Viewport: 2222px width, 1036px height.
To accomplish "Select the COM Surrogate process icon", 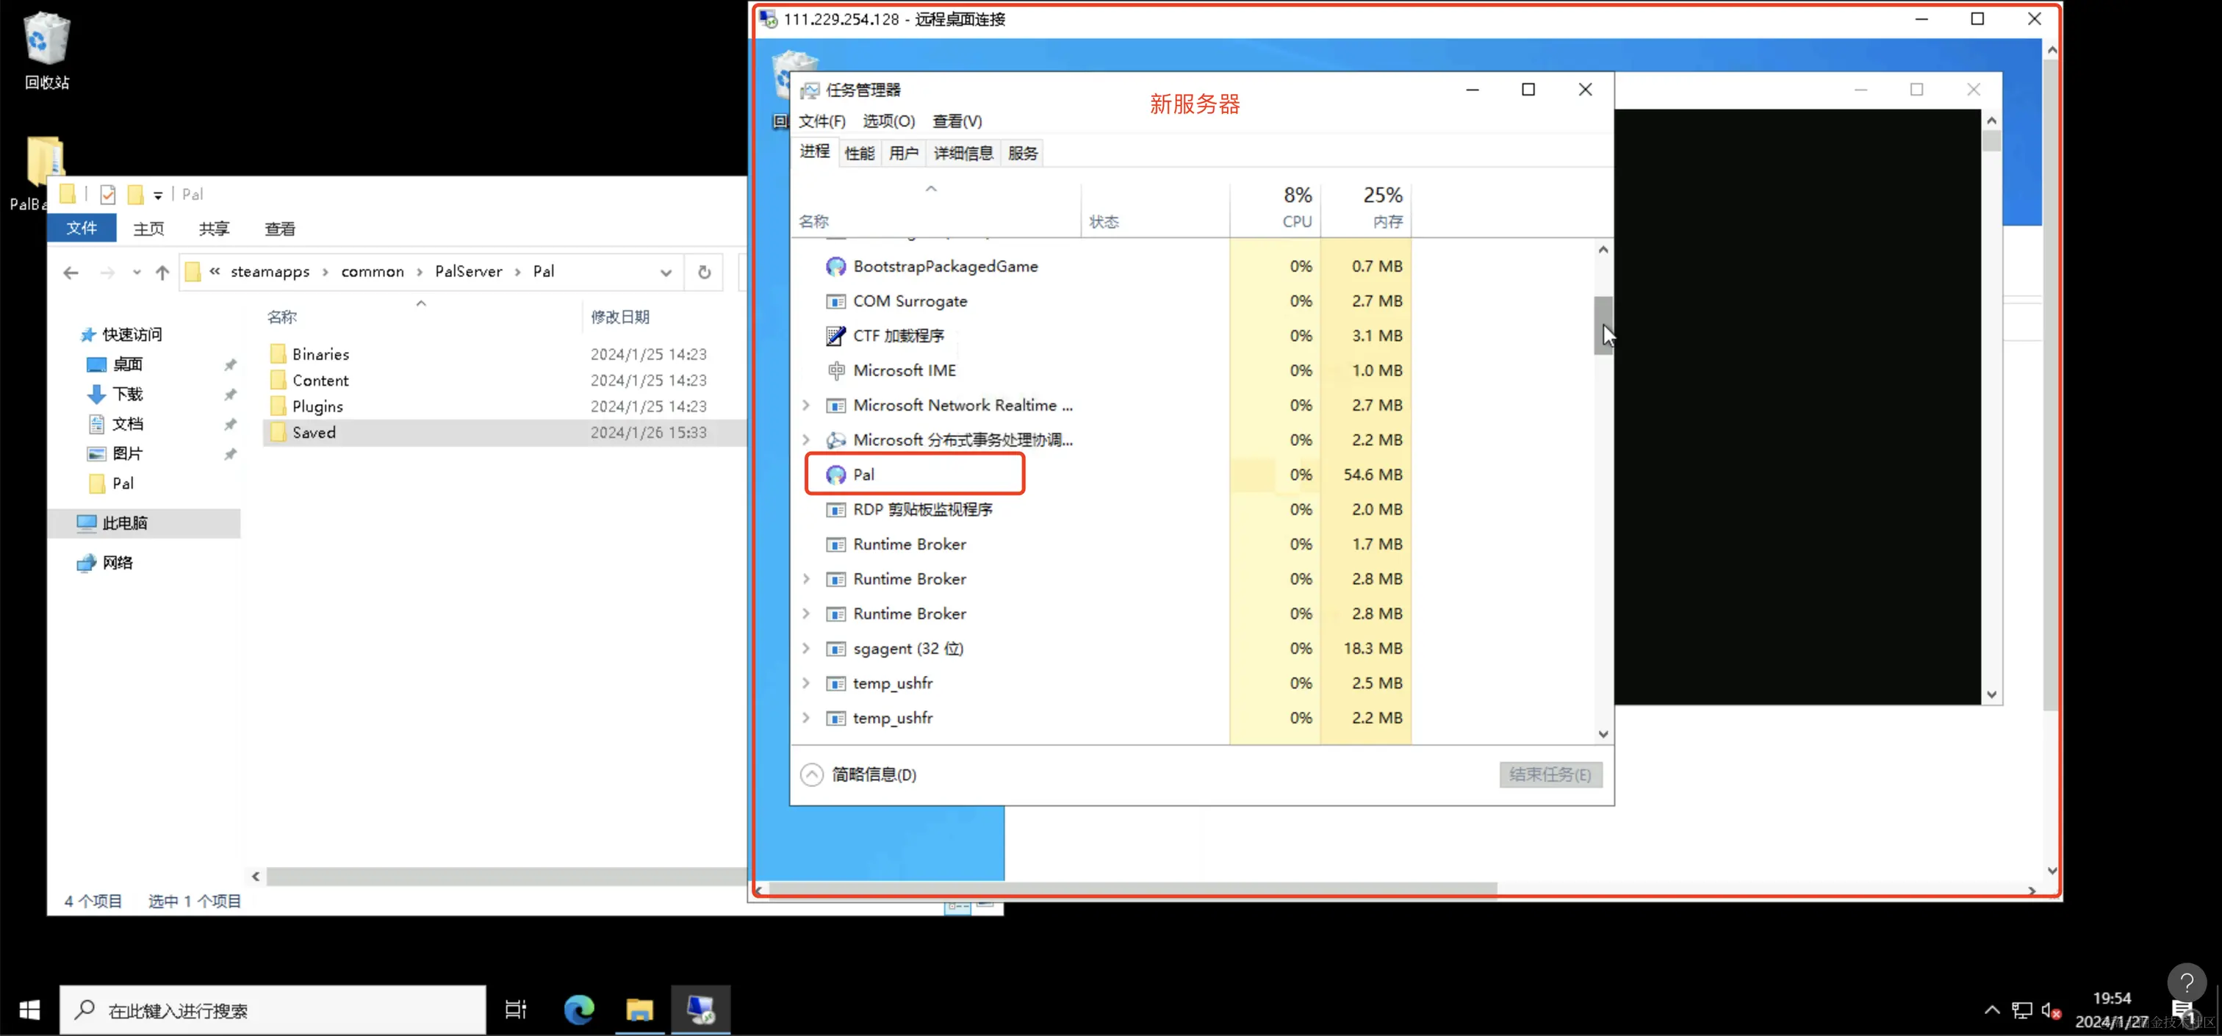I will 836,302.
